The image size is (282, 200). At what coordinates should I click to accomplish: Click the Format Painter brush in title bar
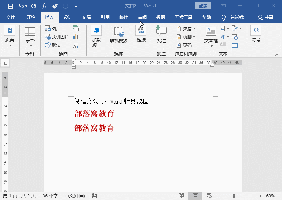(x=55, y=6)
